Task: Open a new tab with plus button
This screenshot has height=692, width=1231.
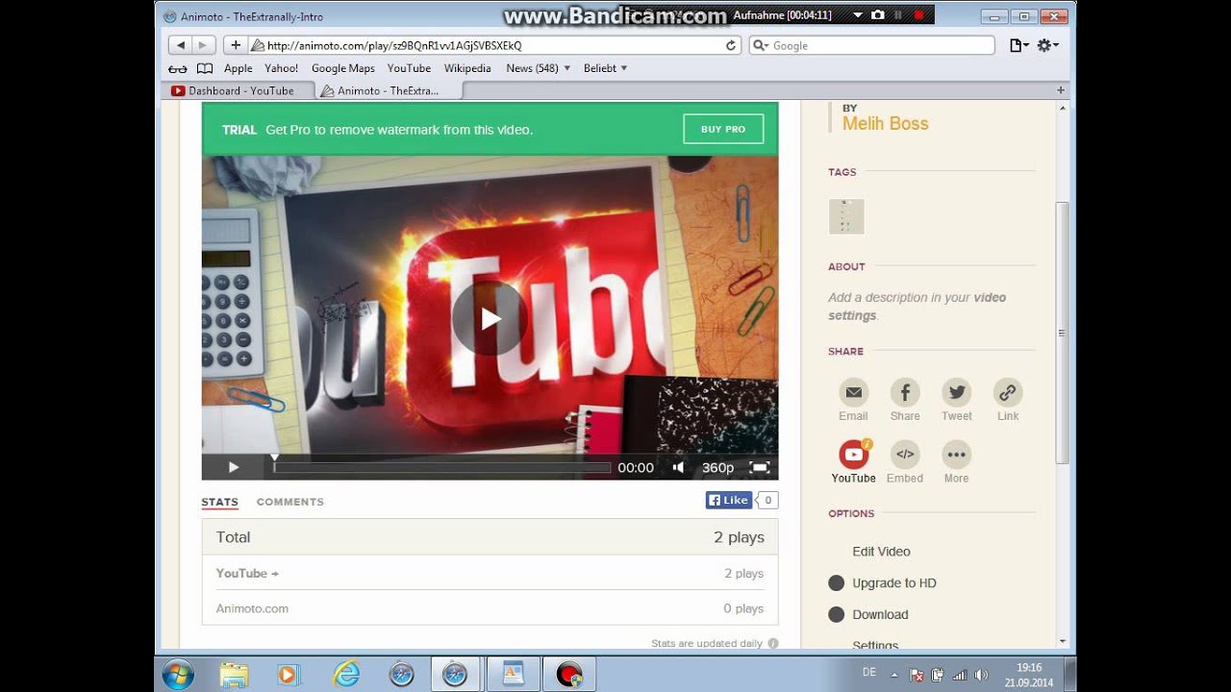Action: [1061, 90]
